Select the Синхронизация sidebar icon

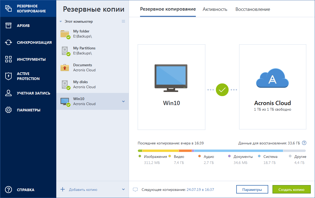click(8, 42)
